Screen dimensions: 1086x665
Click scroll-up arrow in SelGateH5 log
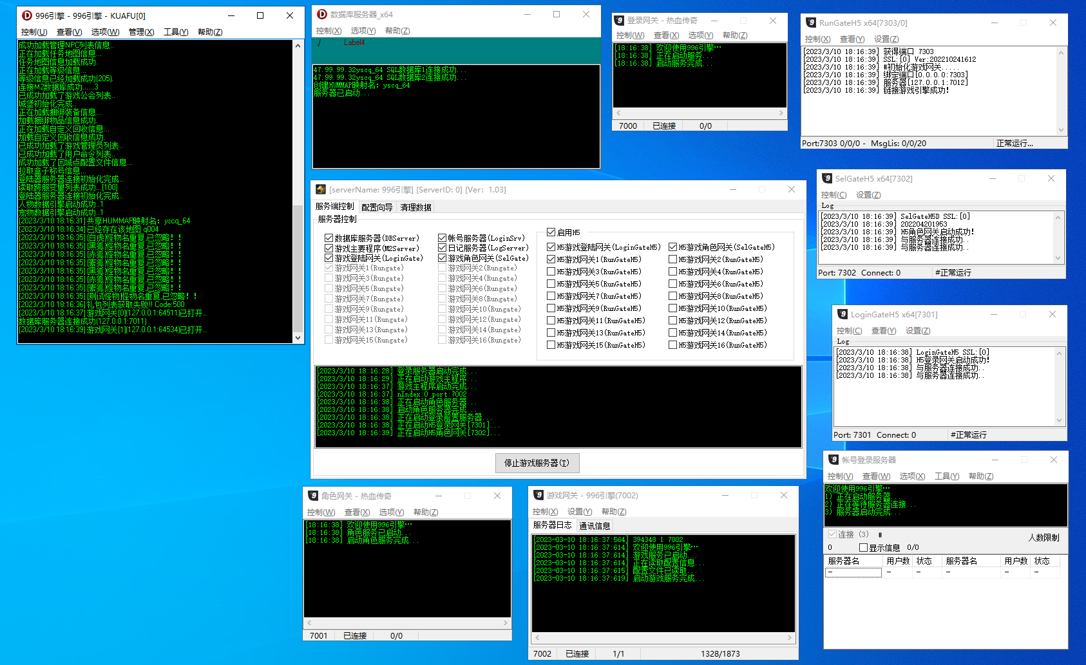1058,218
